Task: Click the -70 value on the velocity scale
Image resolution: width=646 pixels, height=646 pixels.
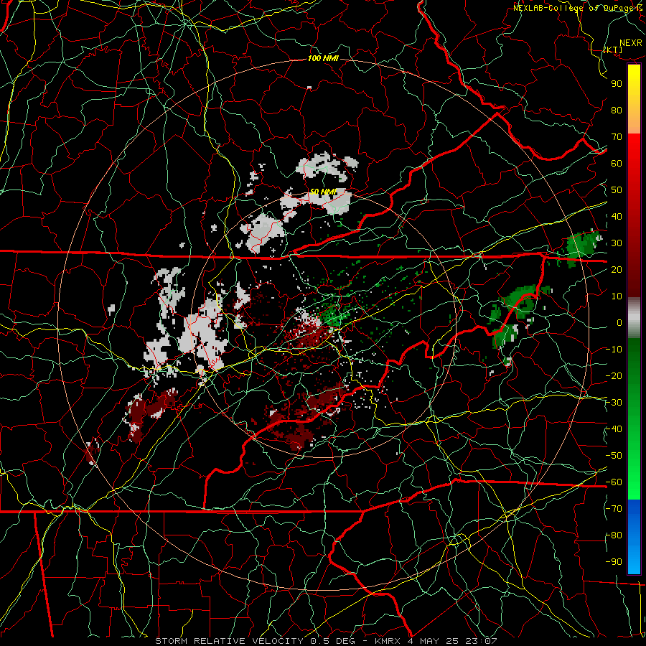Action: (614, 509)
